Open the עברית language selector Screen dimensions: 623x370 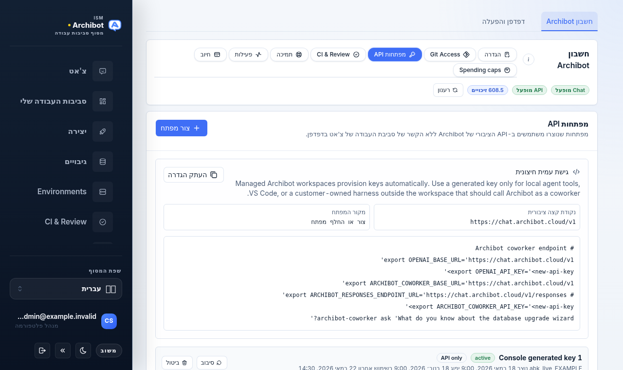click(66, 289)
